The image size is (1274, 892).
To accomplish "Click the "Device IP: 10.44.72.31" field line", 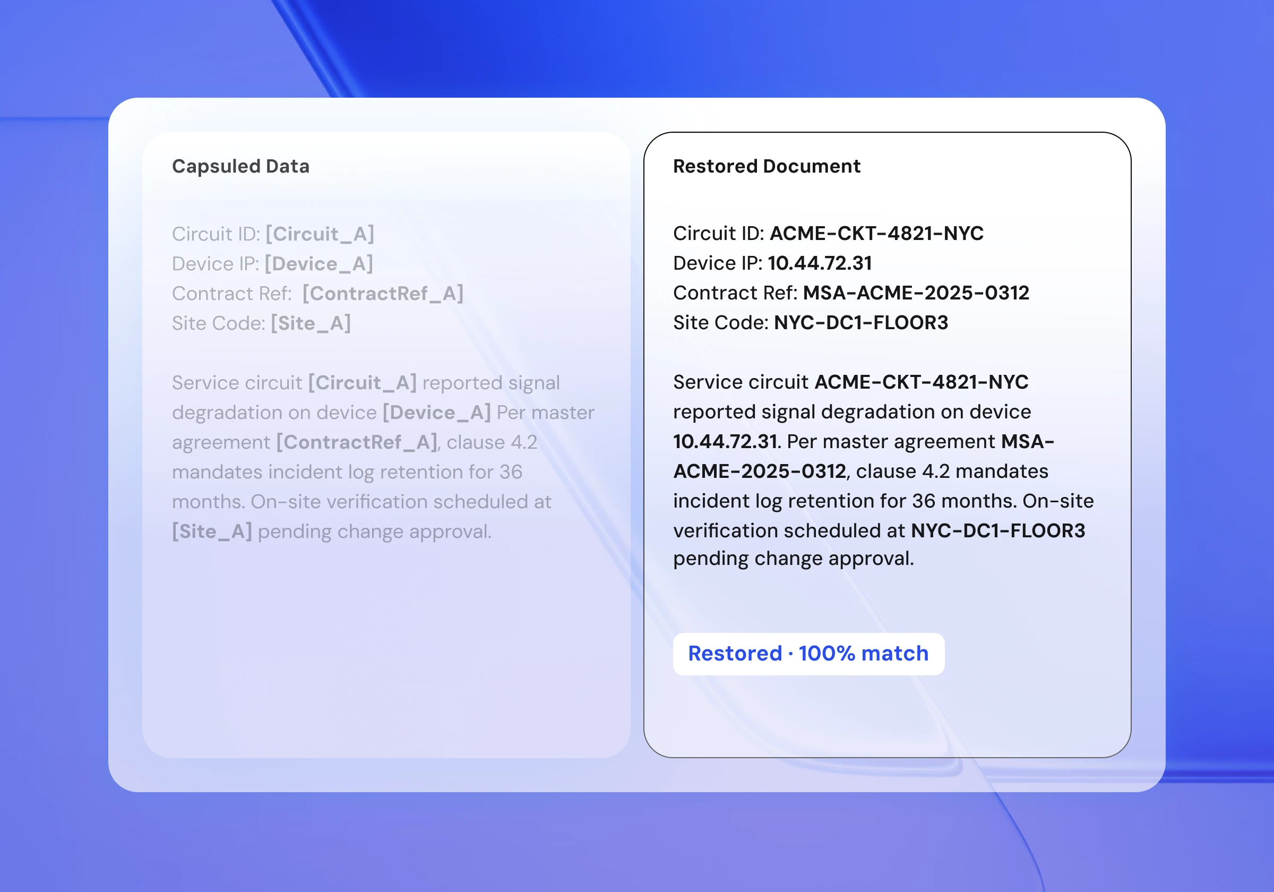I will point(772,263).
